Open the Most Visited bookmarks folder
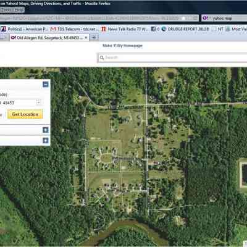 click(x=237, y=29)
